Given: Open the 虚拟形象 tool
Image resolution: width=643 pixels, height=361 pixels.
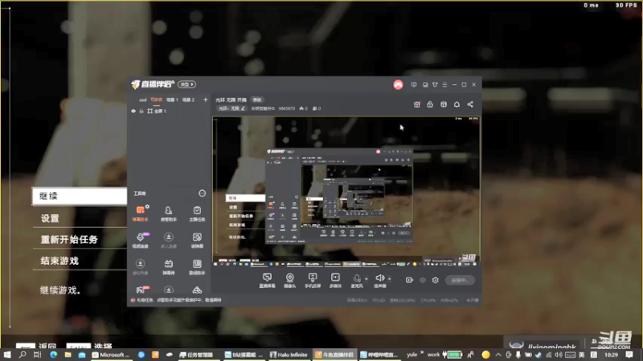Looking at the screenshot, I should (140, 267).
